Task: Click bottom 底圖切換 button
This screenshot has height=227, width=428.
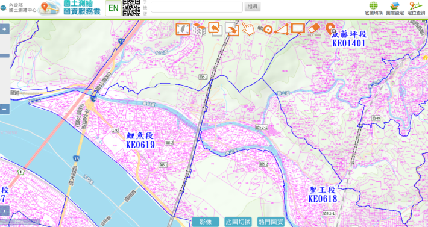Action: 238,222
